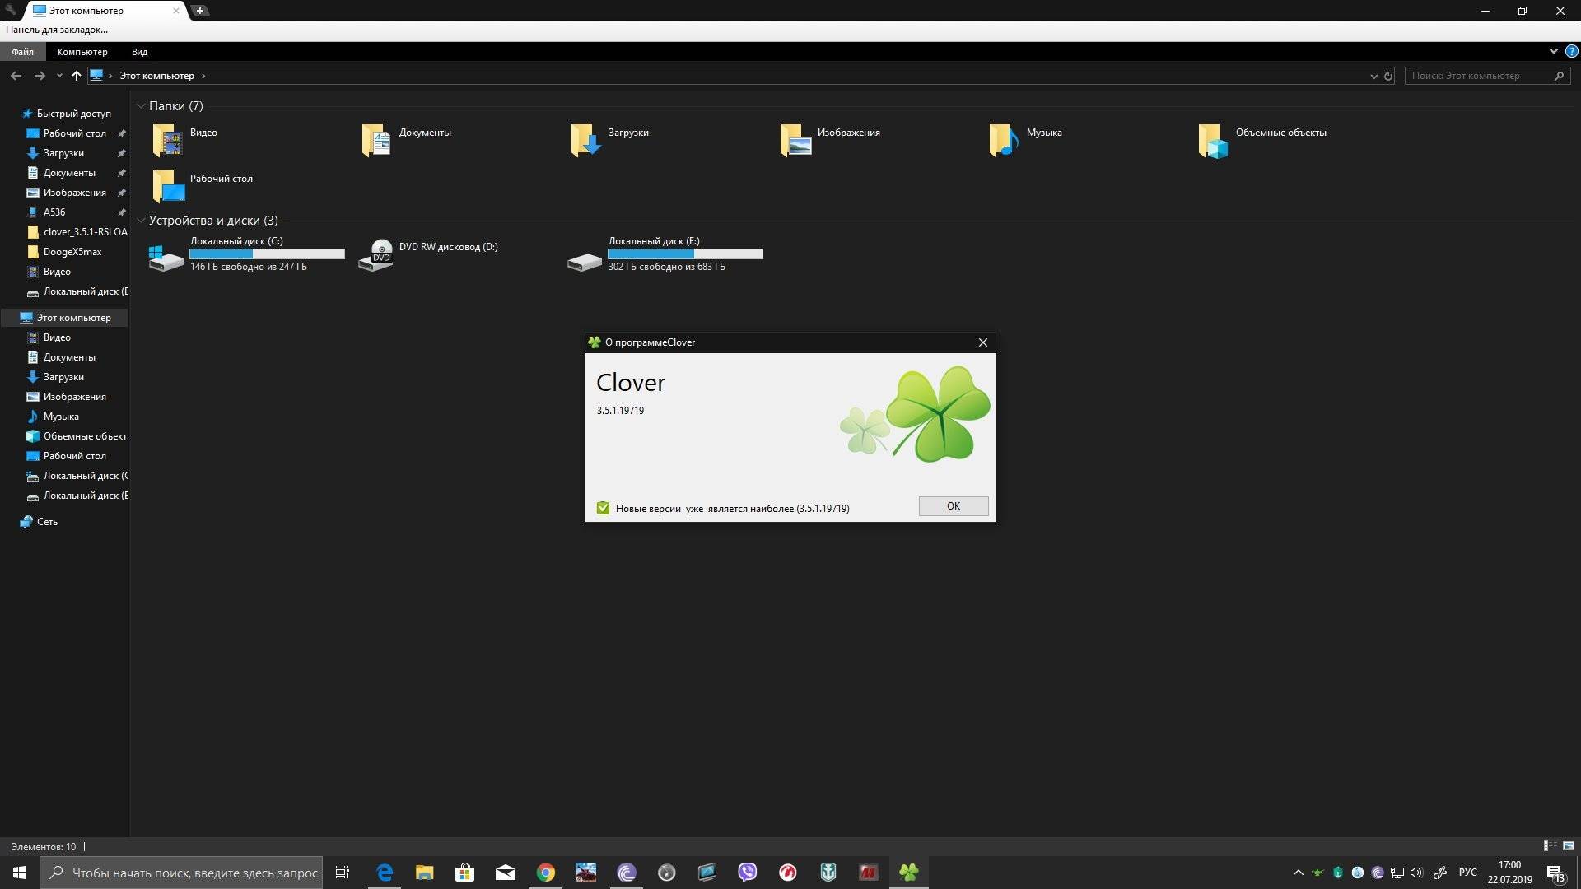
Task: Open the volume control in the tray
Action: point(1416,873)
